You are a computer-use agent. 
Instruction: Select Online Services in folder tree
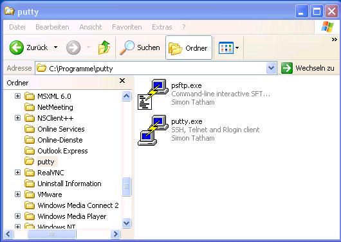coord(61,129)
